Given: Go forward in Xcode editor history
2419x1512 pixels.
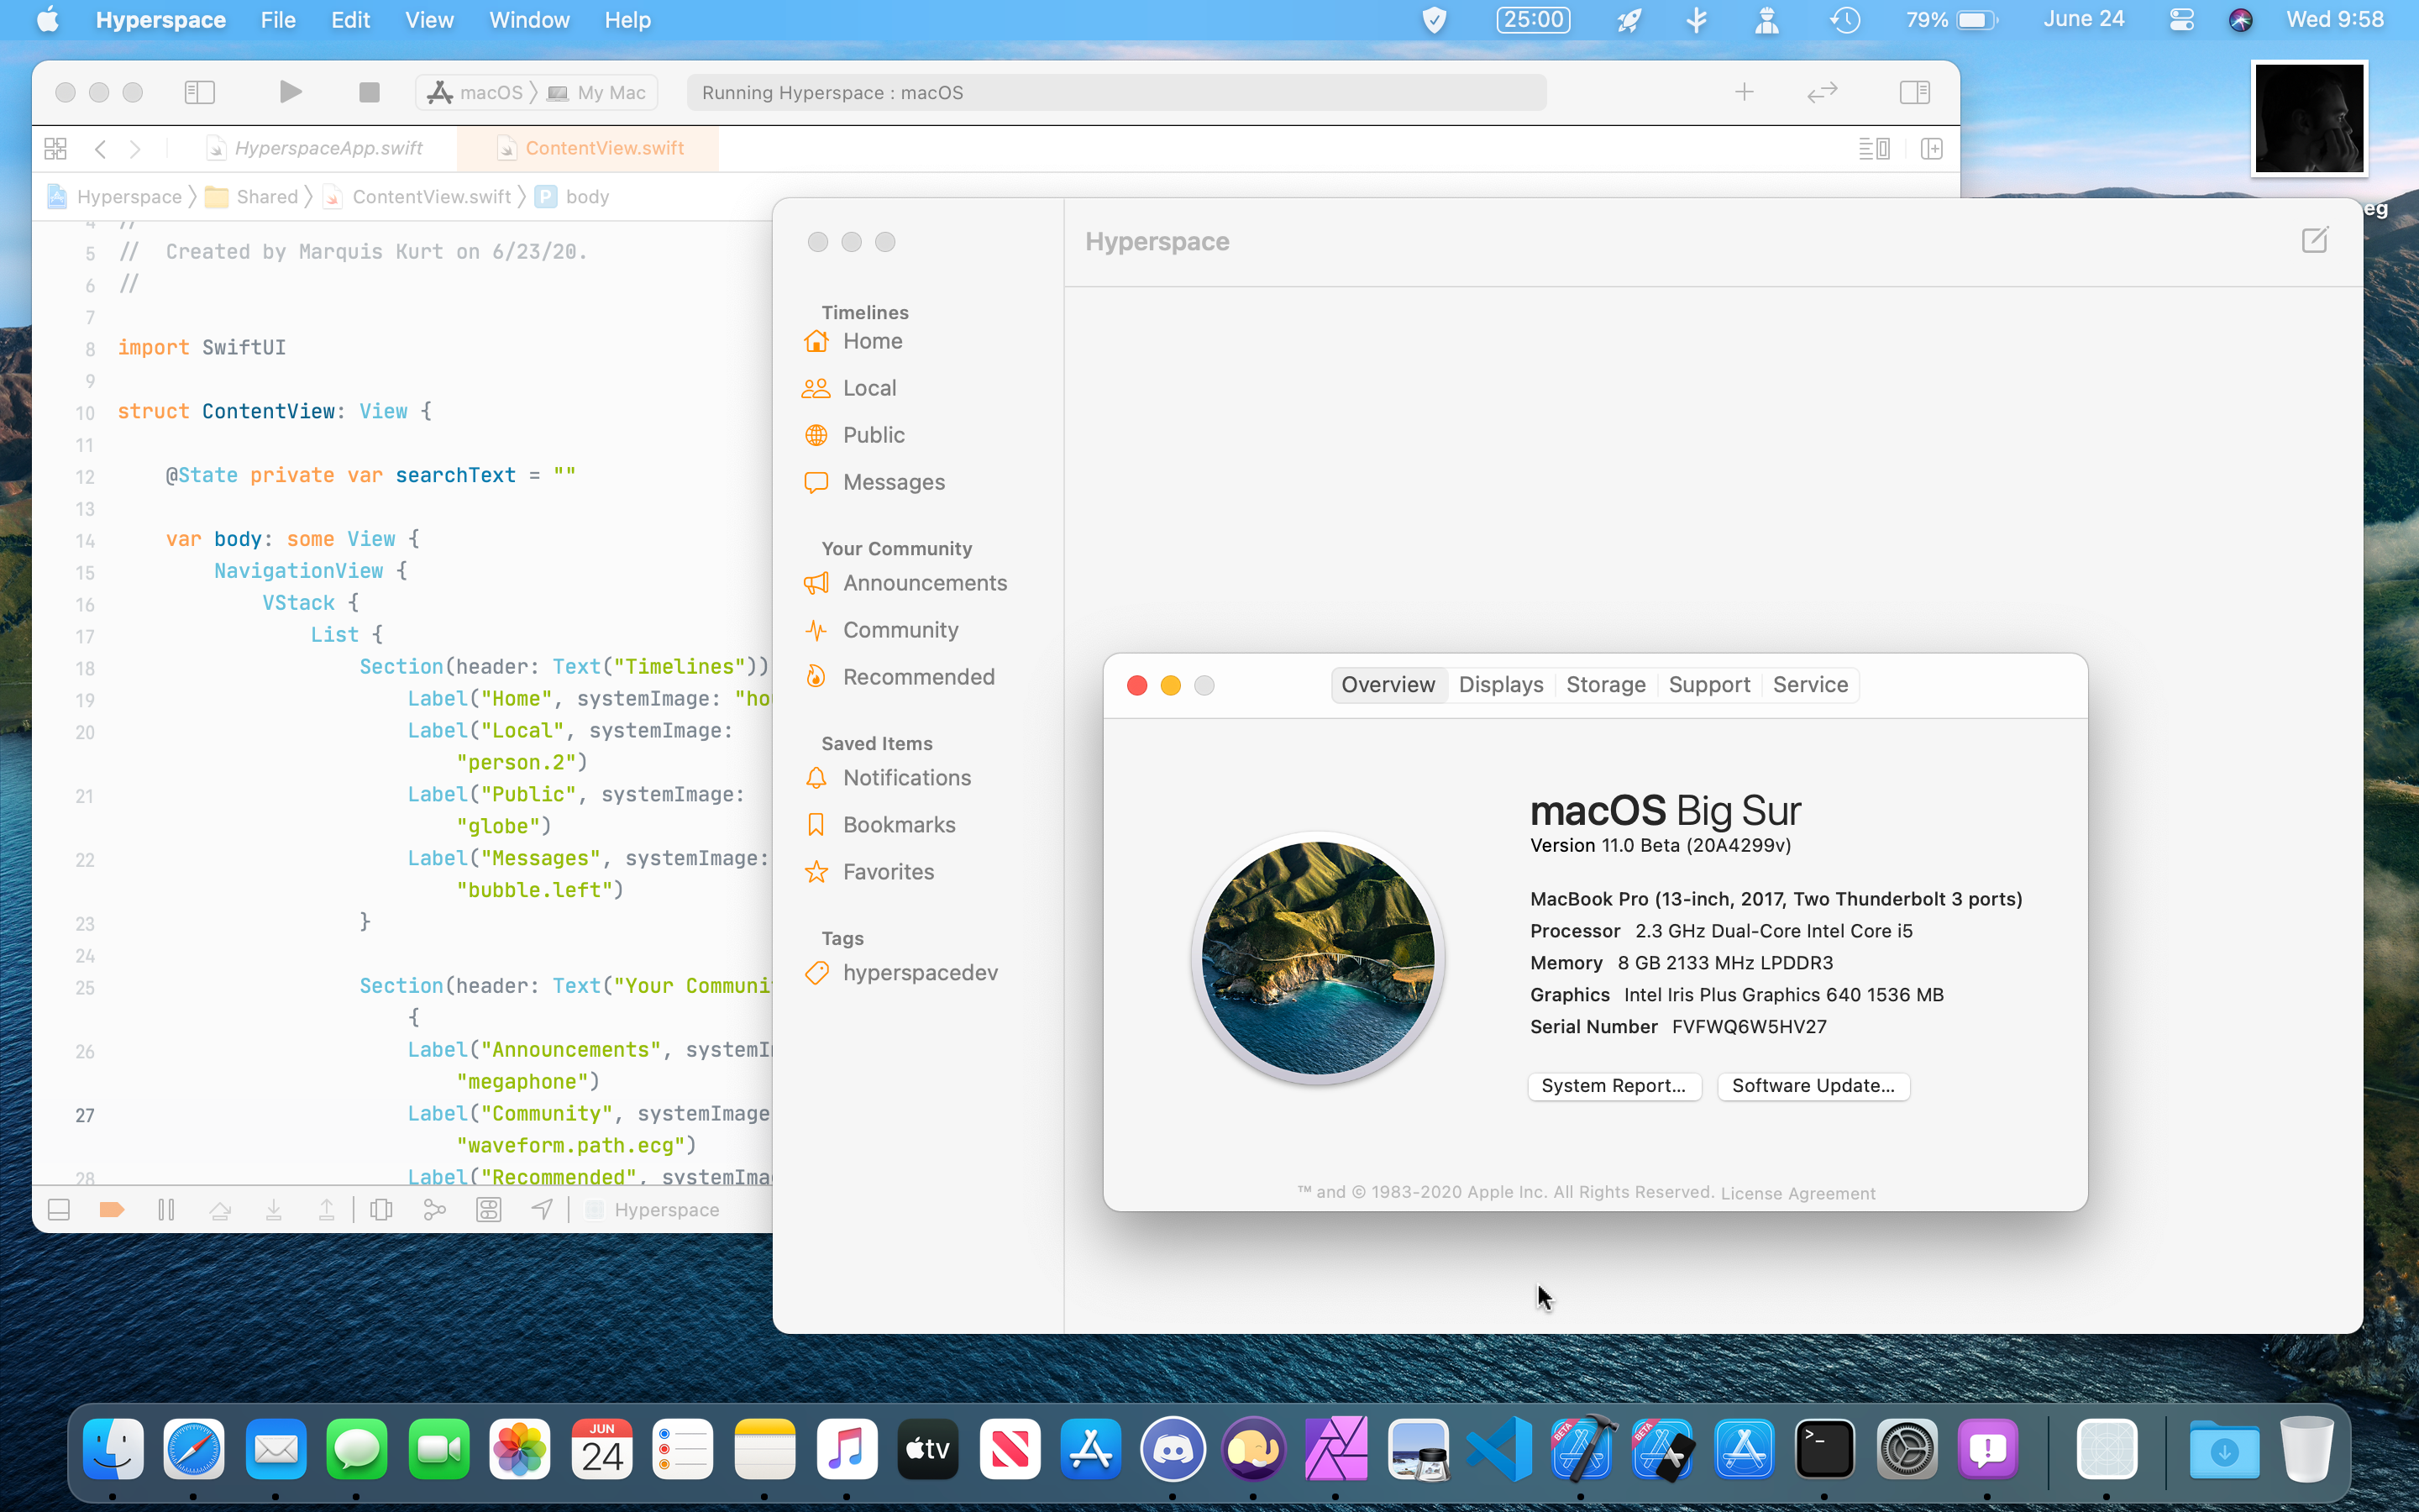Looking at the screenshot, I should 135,149.
